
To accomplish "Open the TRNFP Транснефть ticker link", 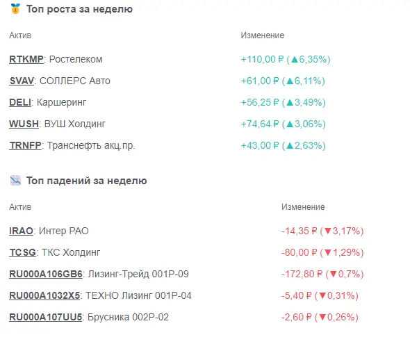I will point(25,145).
